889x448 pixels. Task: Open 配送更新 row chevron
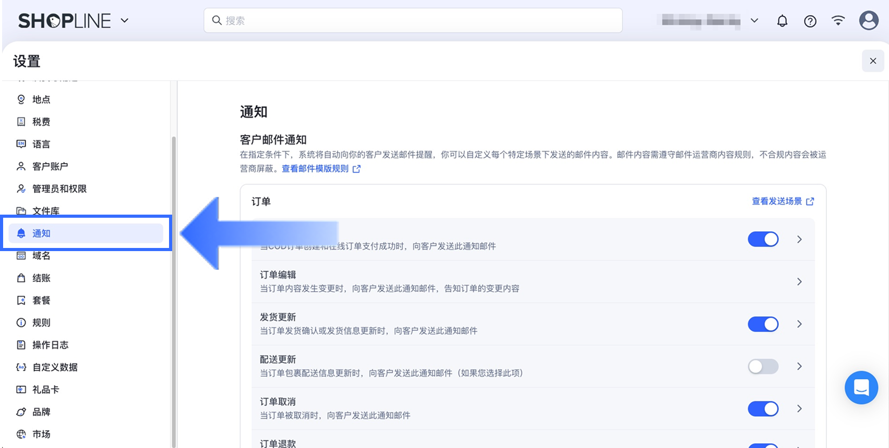(799, 366)
